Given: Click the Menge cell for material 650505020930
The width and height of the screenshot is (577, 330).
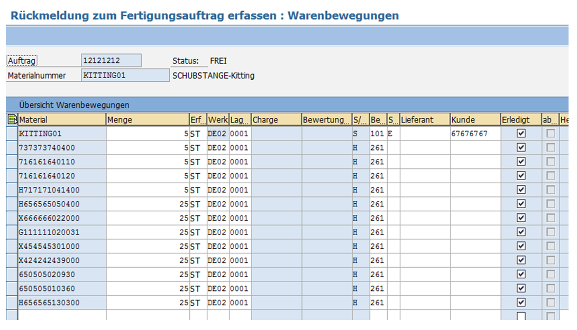Looking at the screenshot, I should tap(147, 275).
